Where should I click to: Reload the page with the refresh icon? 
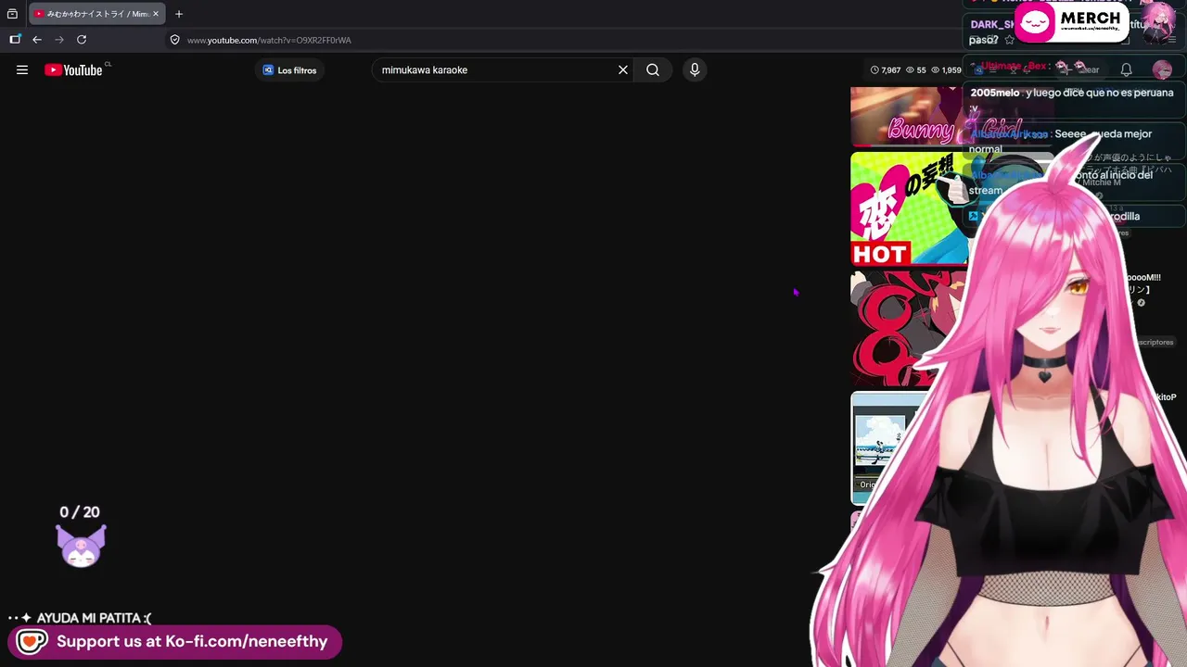click(82, 40)
